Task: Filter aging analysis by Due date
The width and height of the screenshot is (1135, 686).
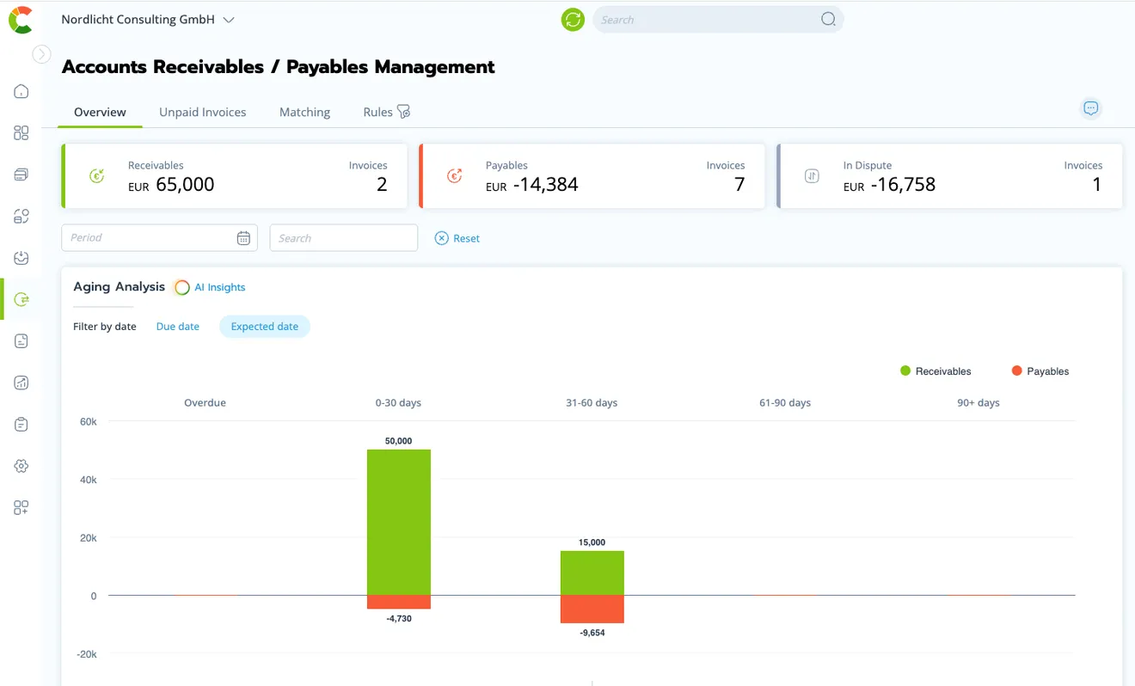Action: coord(178,327)
